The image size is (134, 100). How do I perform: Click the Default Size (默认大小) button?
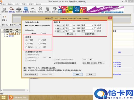(x=70, y=34)
